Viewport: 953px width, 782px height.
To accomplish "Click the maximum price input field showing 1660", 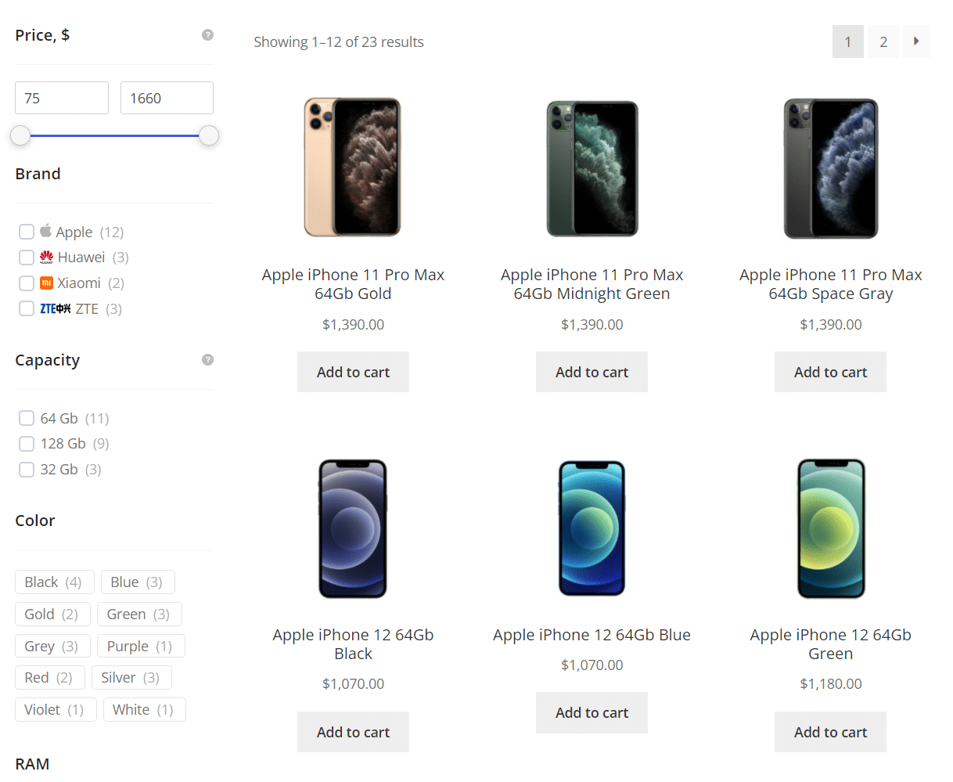I will pos(167,97).
